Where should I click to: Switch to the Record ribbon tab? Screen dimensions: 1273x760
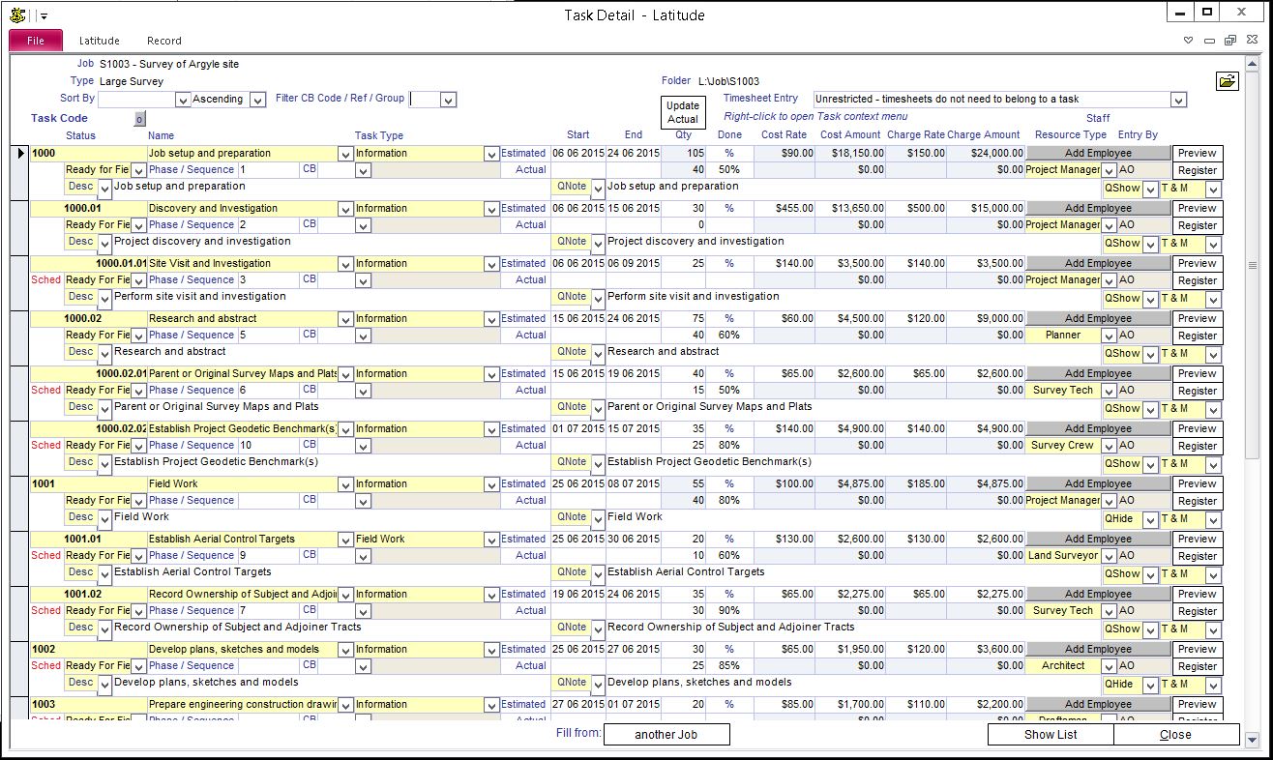coord(163,41)
